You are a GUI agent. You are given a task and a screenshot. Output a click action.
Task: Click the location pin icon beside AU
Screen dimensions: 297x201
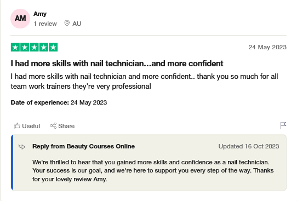[67, 24]
